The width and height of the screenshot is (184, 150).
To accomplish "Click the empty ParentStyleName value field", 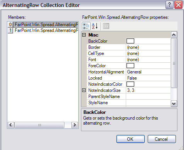I will point(148,97).
